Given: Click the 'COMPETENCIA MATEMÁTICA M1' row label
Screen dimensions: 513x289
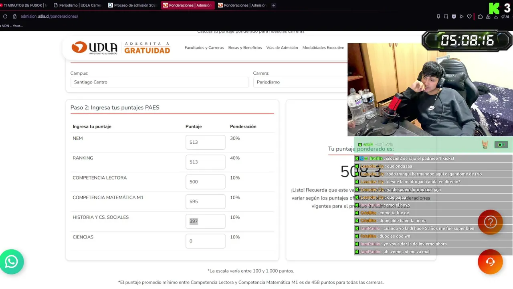Looking at the screenshot, I should [x=108, y=197].
